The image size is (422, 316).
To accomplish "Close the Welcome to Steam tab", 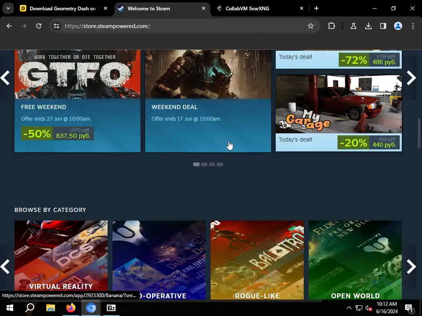I will pyautogui.click(x=204, y=8).
